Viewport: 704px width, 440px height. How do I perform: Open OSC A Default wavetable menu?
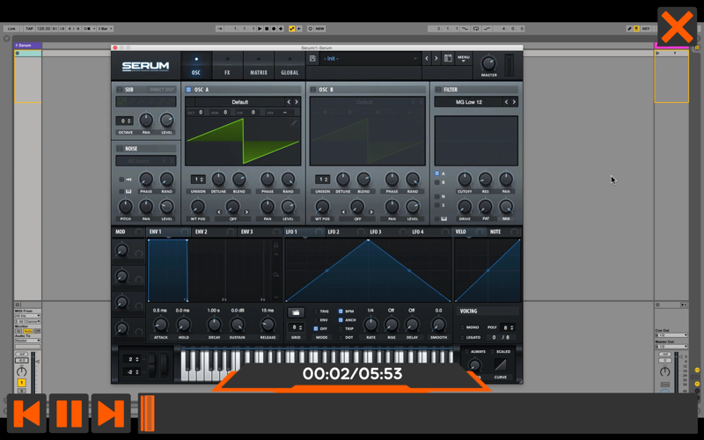[239, 102]
